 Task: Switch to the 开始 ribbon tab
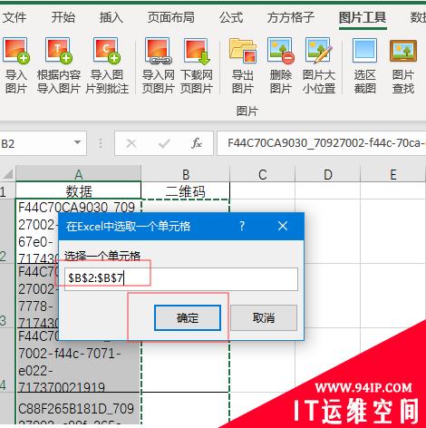tap(63, 17)
